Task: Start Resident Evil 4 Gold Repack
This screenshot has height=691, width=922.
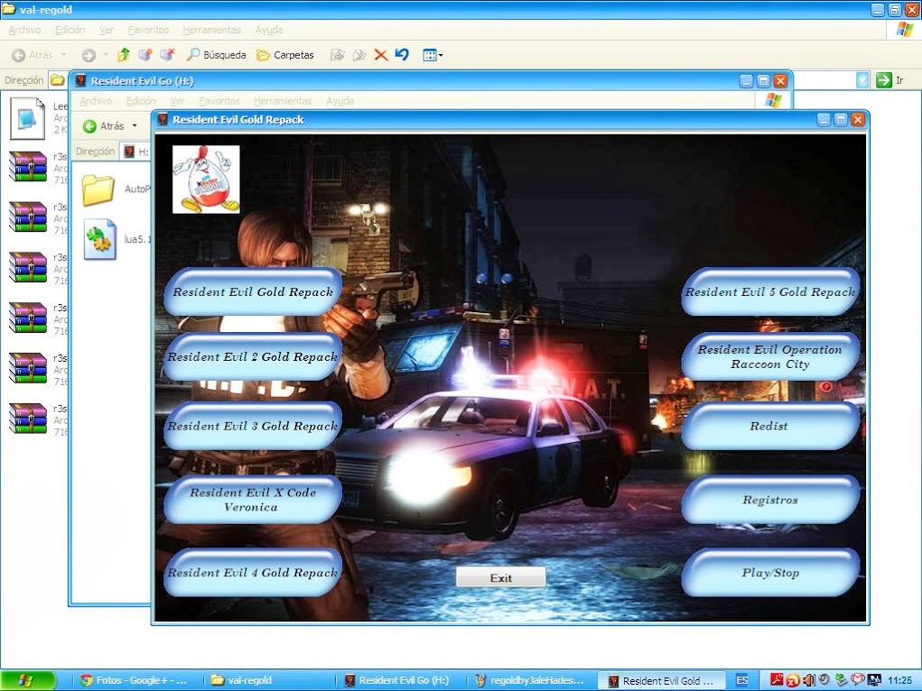Action: click(x=253, y=572)
